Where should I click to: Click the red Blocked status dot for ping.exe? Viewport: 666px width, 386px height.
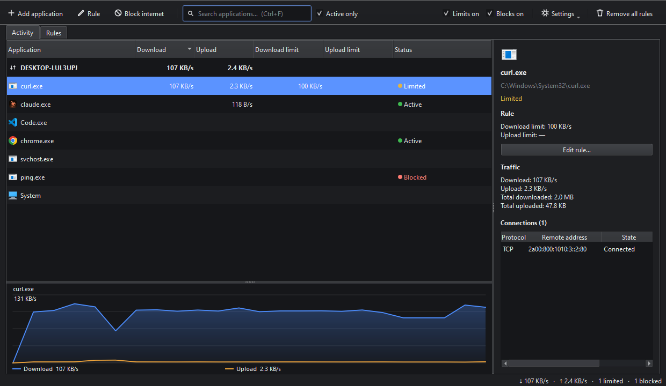[400, 177]
